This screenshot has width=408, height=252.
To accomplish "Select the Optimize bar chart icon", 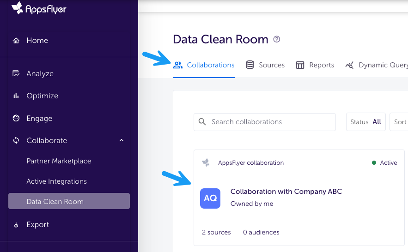I will (x=16, y=96).
